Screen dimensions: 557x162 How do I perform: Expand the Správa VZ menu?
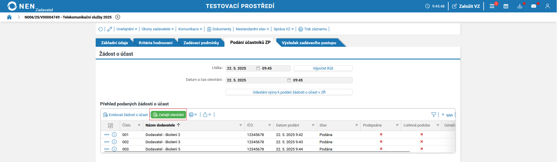[284, 29]
